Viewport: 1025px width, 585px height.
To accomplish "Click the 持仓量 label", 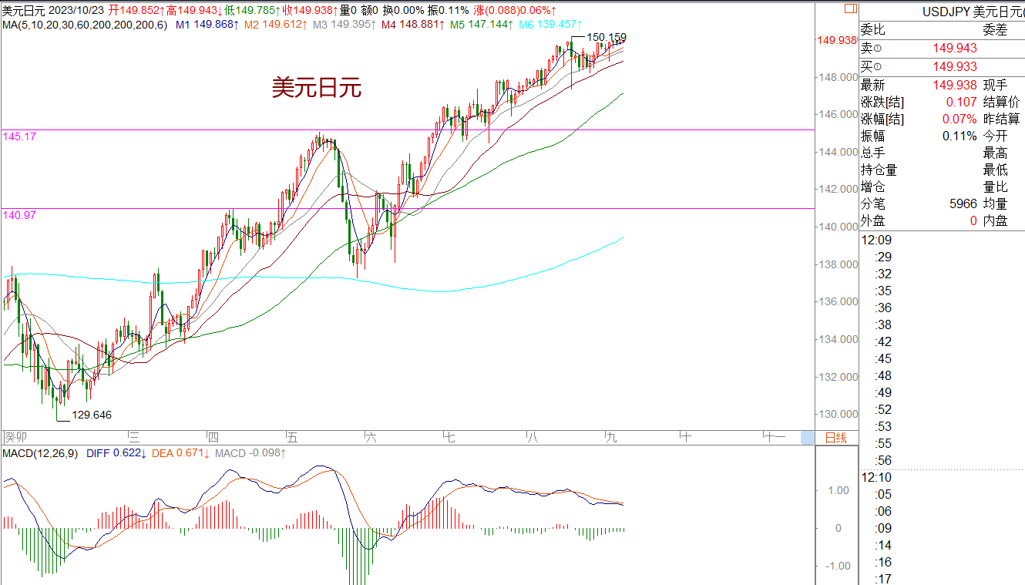I will coord(879,170).
